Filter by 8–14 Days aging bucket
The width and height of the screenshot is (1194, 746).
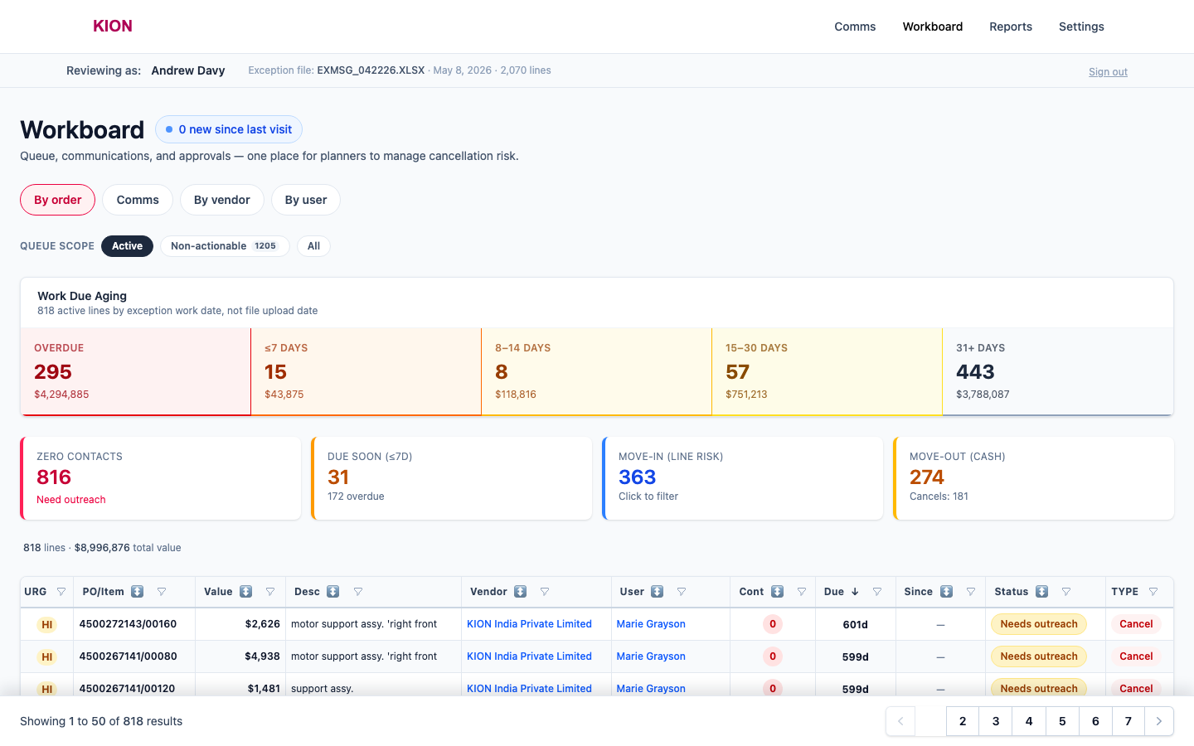coord(597,371)
